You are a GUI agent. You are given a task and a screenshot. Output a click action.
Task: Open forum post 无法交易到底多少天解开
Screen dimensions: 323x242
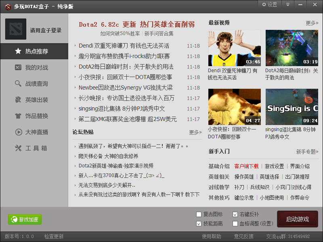tap(107, 185)
